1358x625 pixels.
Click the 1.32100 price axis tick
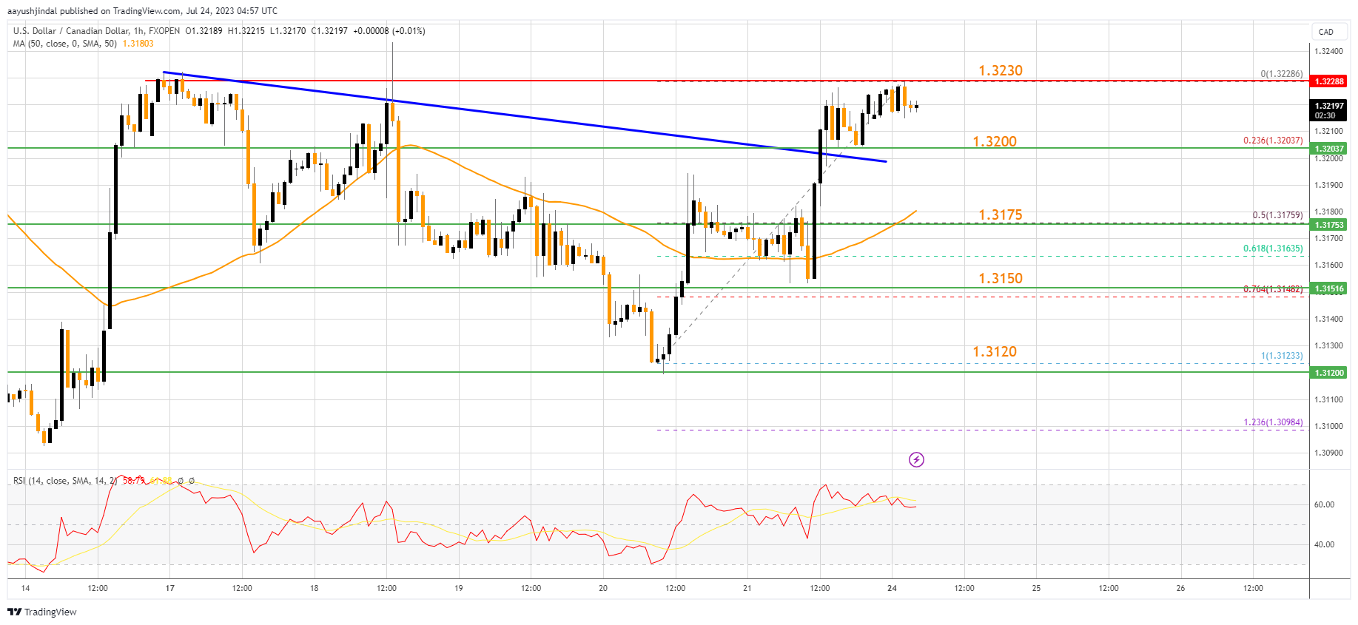[x=1328, y=132]
